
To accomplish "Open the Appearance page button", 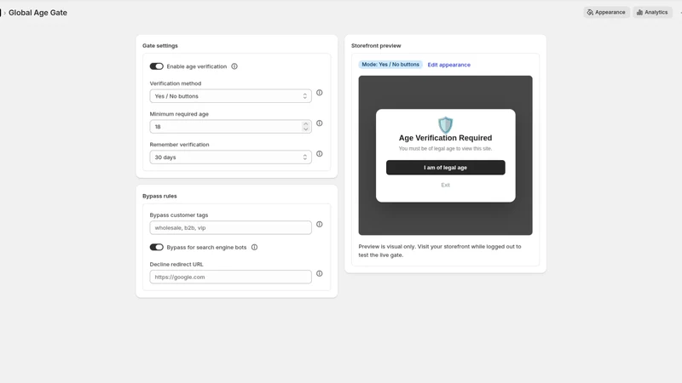I will [x=606, y=12].
